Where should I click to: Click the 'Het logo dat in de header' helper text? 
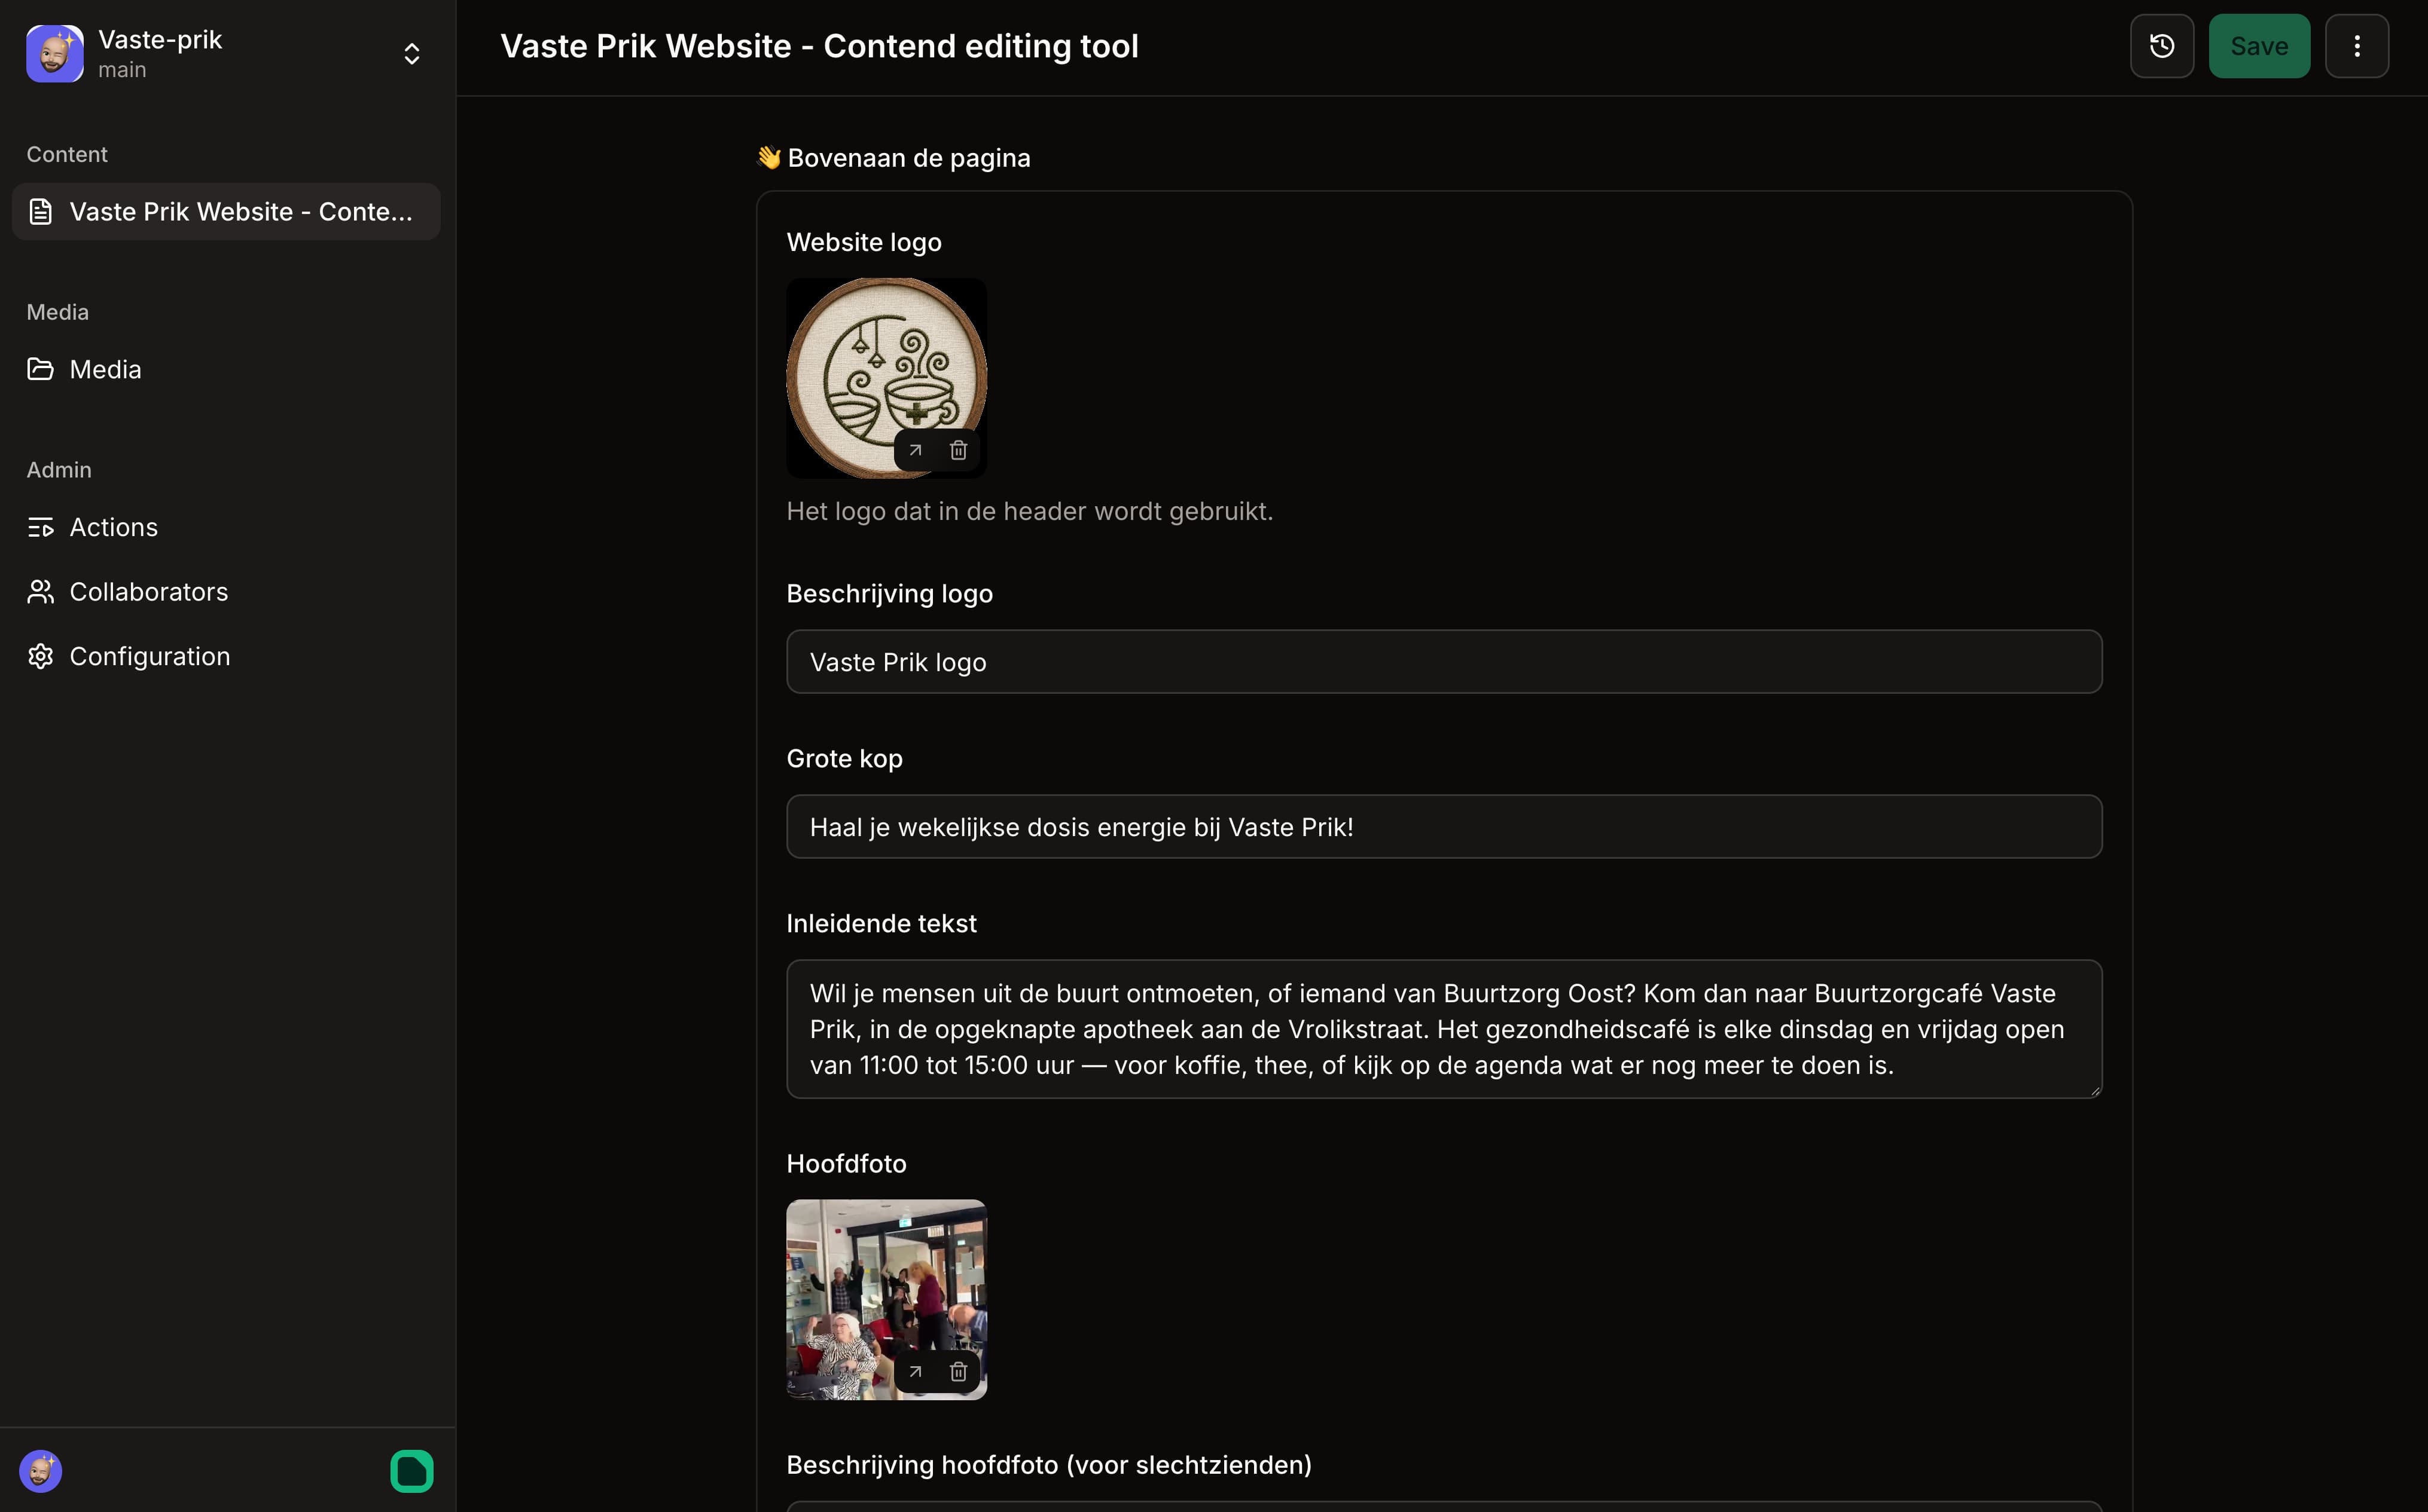pyautogui.click(x=1029, y=511)
